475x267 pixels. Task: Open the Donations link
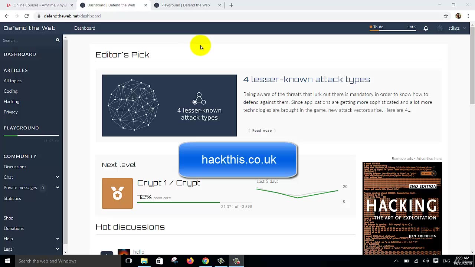coord(14,228)
